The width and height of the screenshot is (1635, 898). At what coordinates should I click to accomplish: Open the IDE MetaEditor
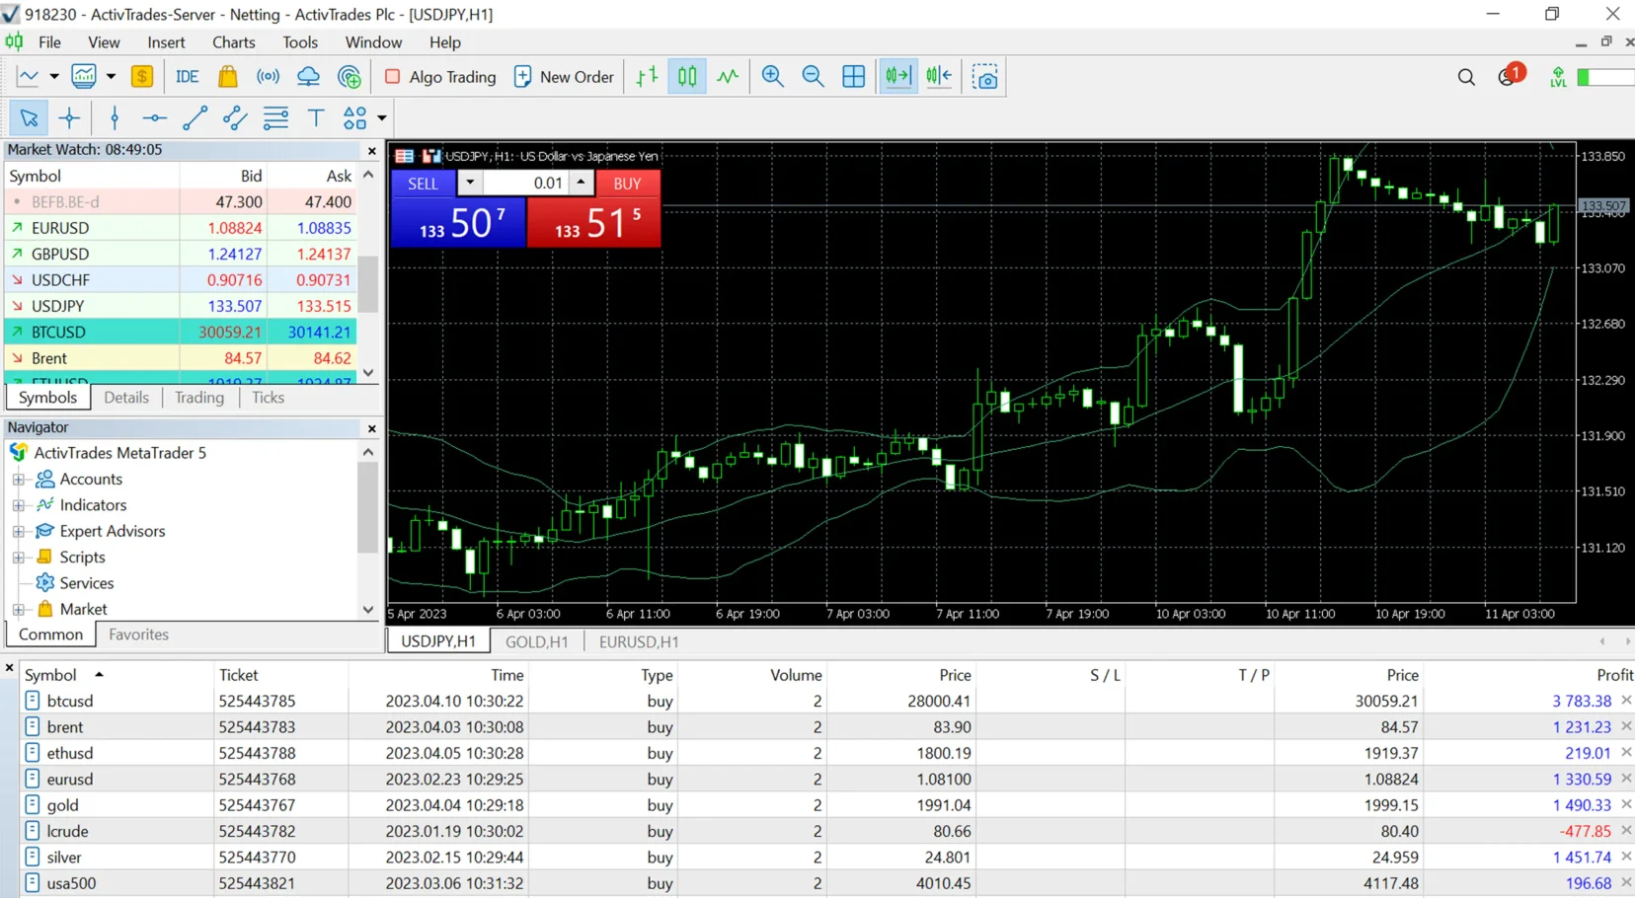point(187,77)
